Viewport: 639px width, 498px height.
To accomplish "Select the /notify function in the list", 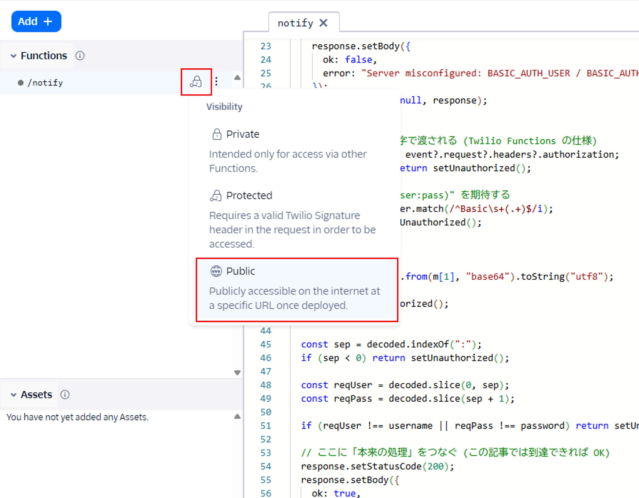I will tap(45, 83).
